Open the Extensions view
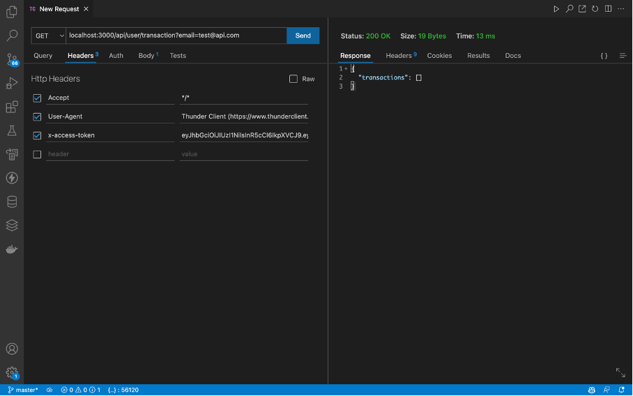This screenshot has width=633, height=396. 12,107
